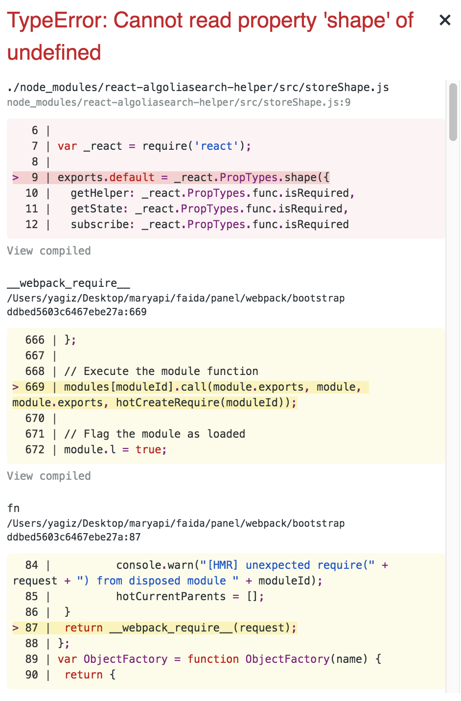Click line 672 module.l = true code
Image resolution: width=461 pixels, height=701 pixels.
[115, 449]
